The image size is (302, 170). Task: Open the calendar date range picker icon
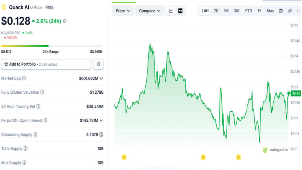pos(281,11)
